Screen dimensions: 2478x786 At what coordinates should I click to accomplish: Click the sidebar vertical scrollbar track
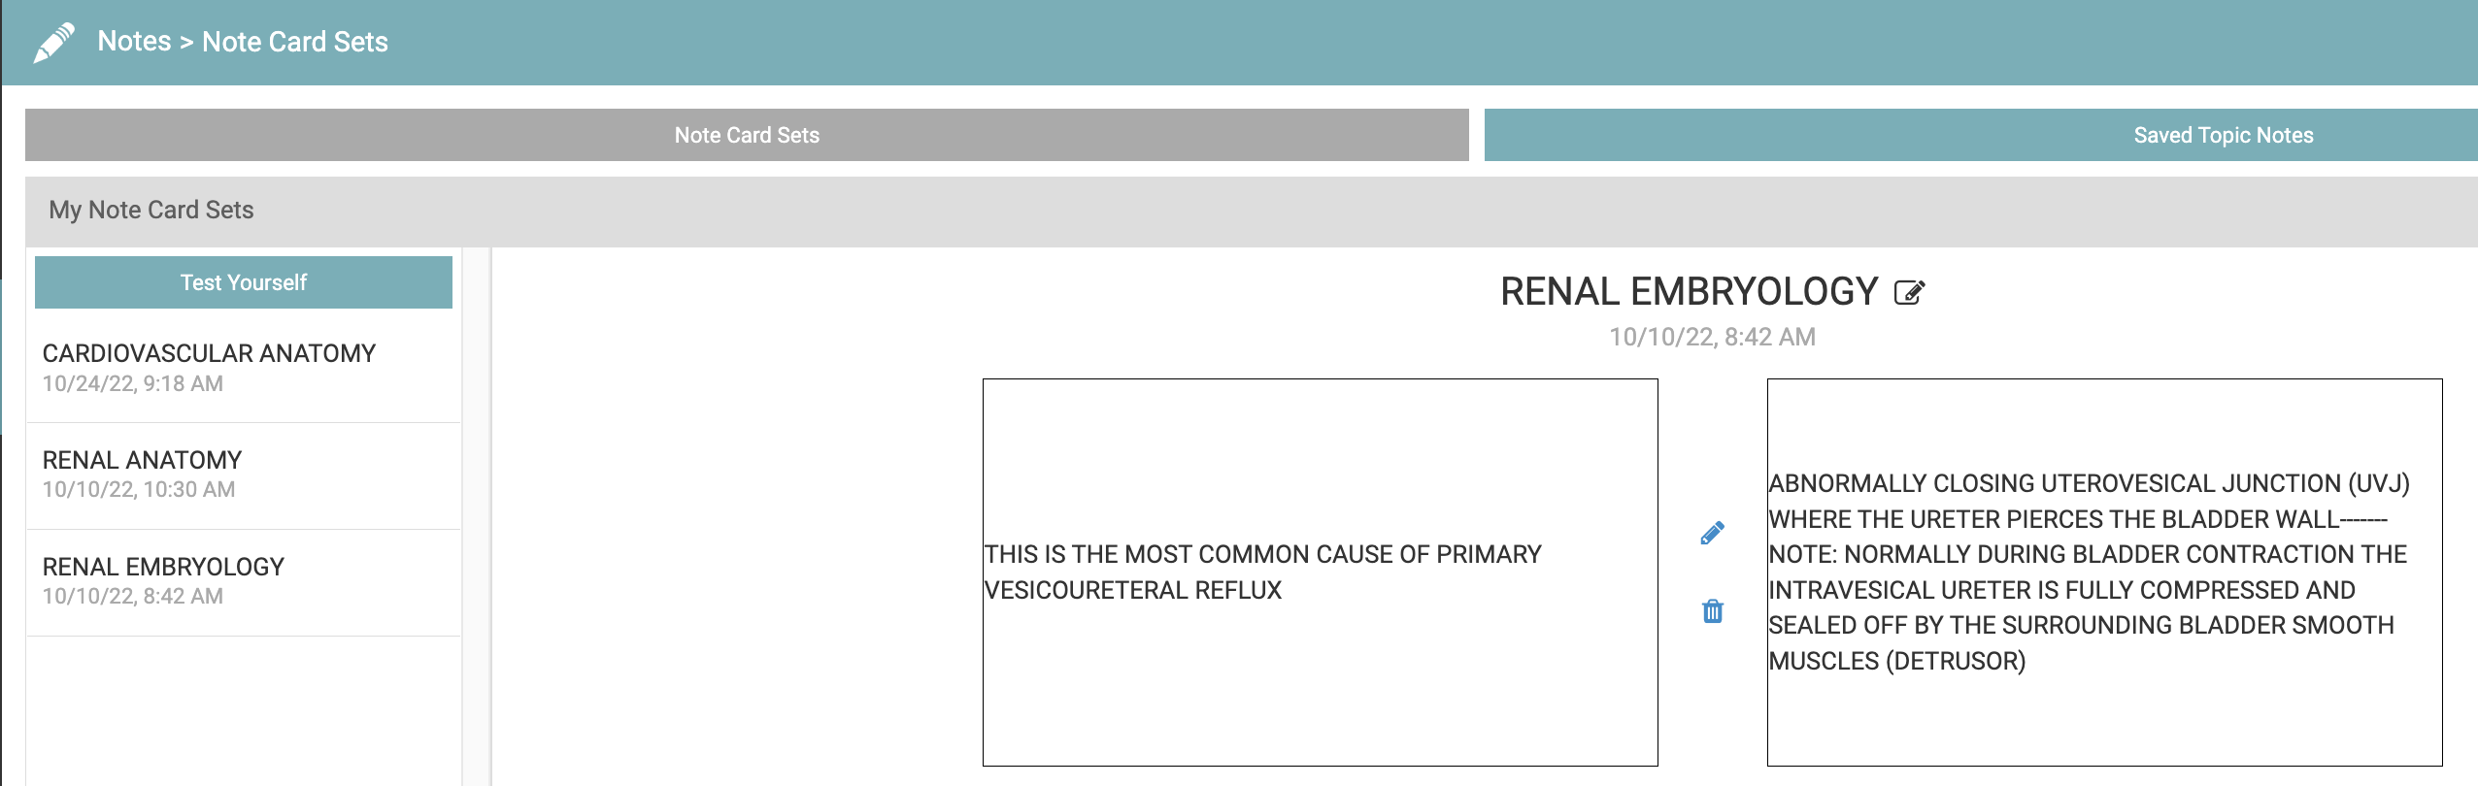pyautogui.click(x=477, y=516)
